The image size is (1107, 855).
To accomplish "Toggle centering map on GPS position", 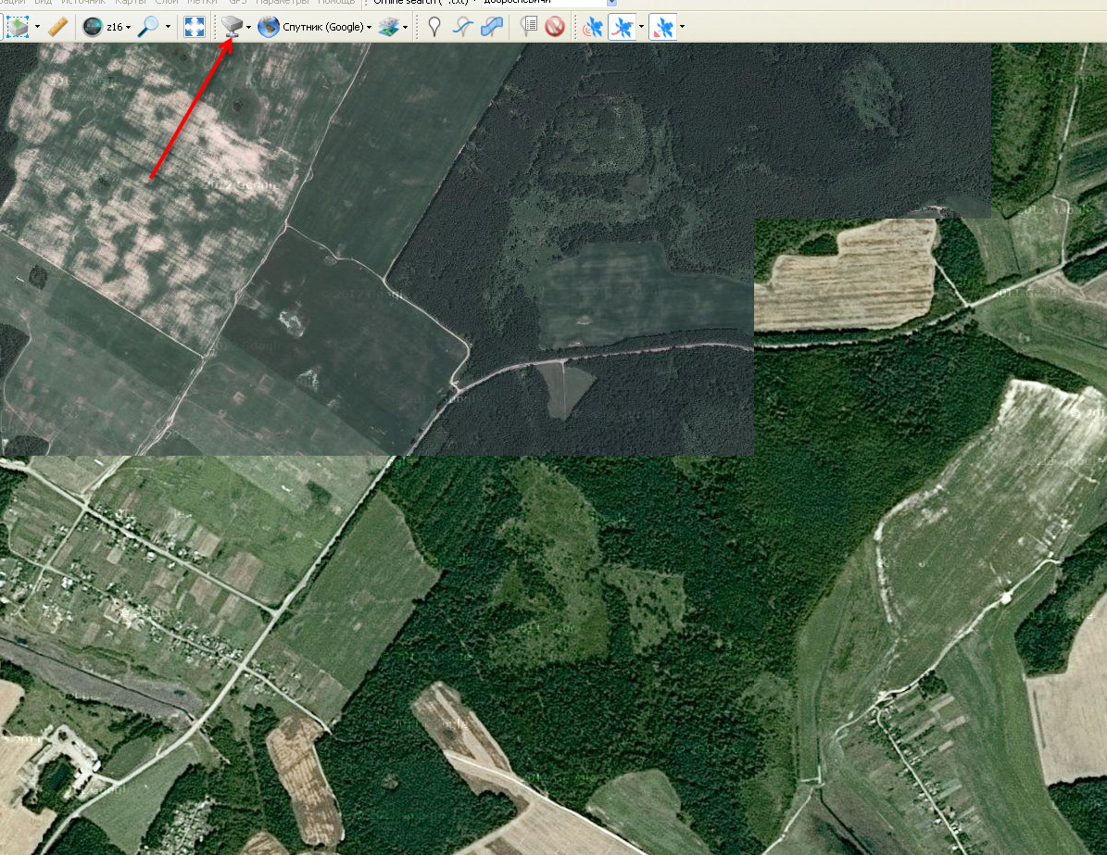I will [662, 27].
